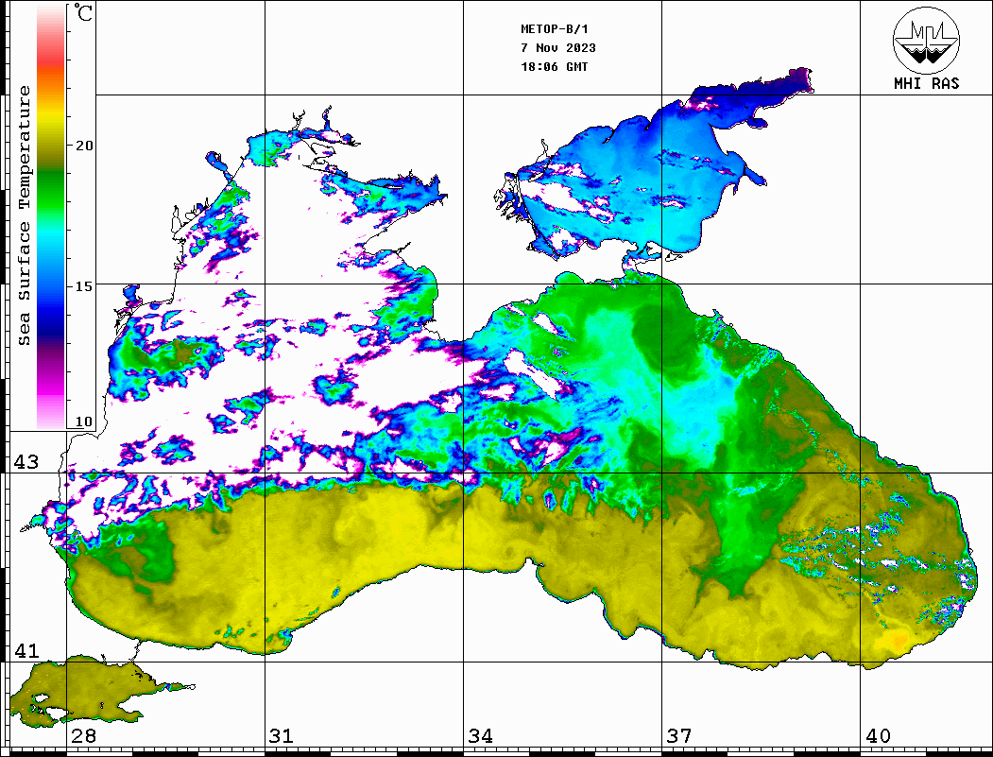This screenshot has height=757, width=993.
Task: Click latitude label '43'
Action: coord(26,462)
